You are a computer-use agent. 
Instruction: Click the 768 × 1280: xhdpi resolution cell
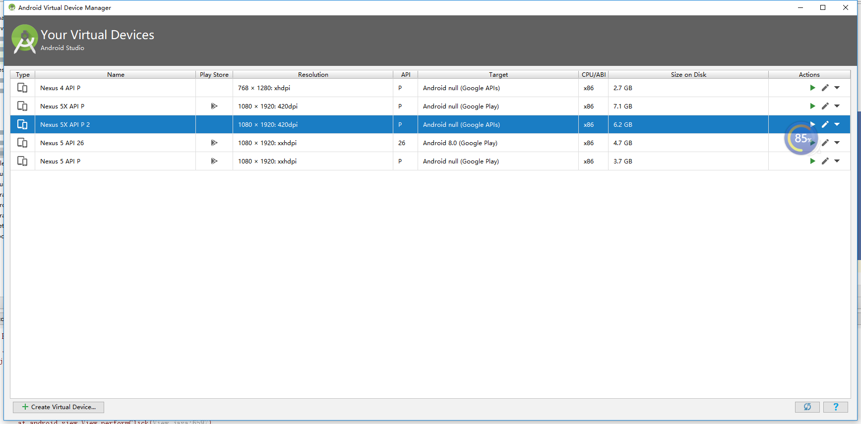313,88
